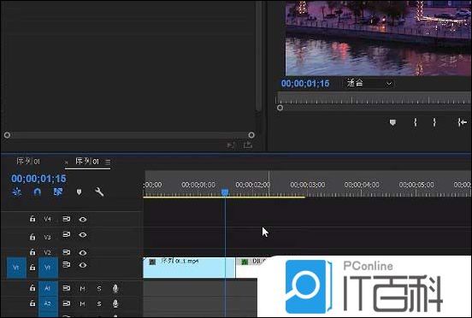
Task: Toggle the V3 track lock
Action: point(32,237)
